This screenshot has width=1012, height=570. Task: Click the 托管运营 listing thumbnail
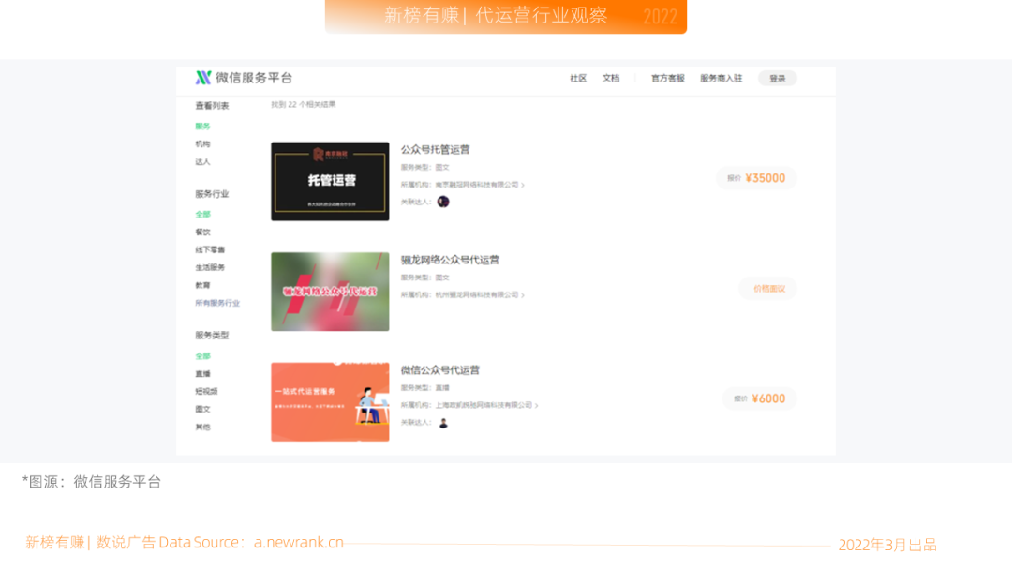tap(329, 180)
